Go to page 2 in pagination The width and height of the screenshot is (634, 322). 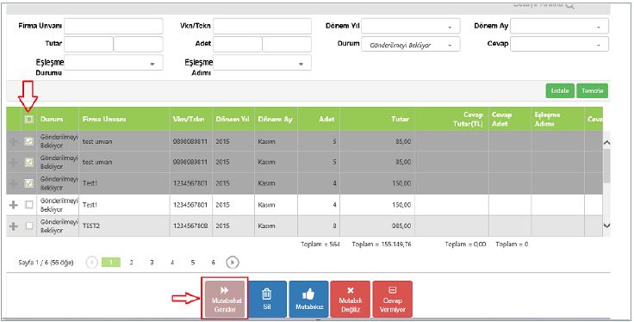click(x=132, y=263)
